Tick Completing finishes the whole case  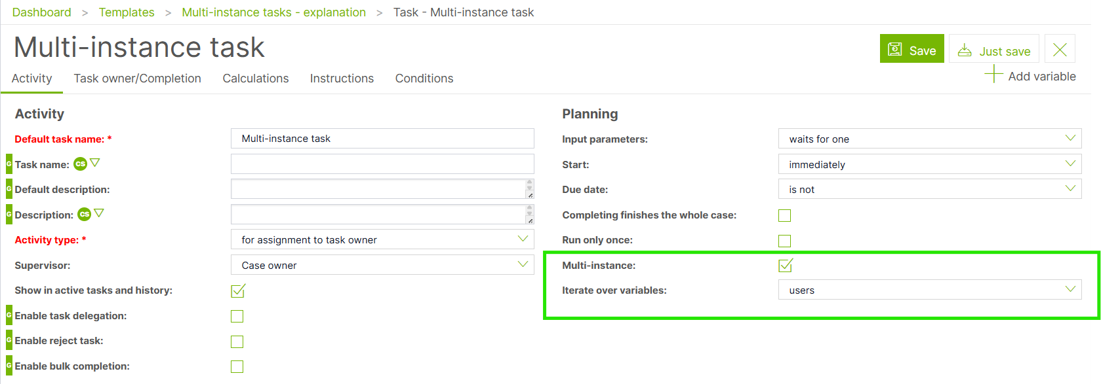[784, 216]
